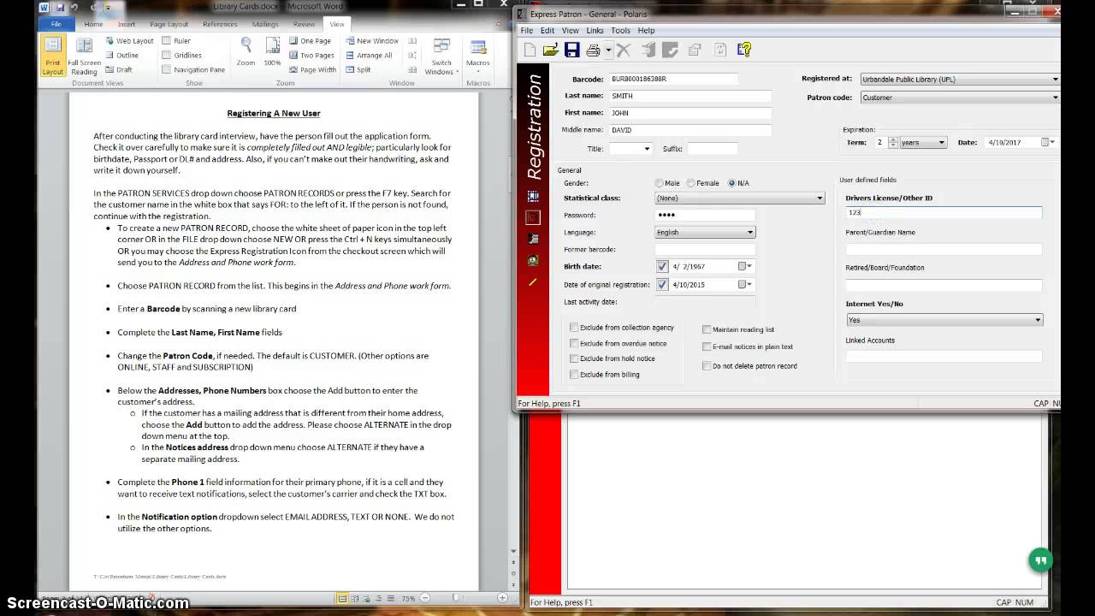
Task: Click Arrange All in Word's Window group
Action: (369, 56)
